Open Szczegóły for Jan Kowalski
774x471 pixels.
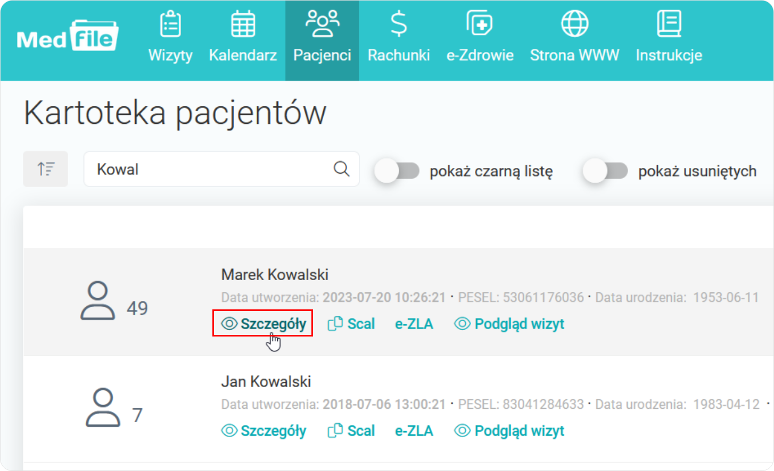pyautogui.click(x=264, y=431)
